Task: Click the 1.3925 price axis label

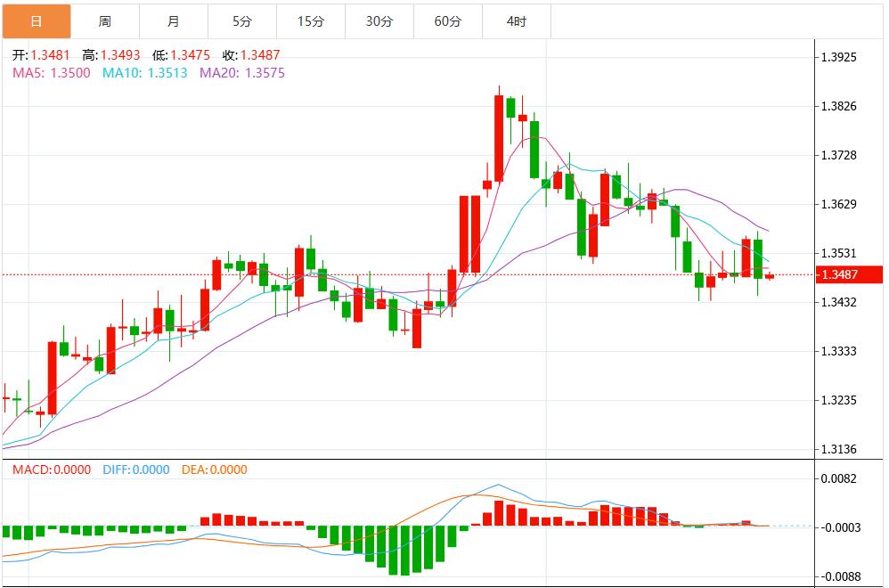Action: [837, 57]
